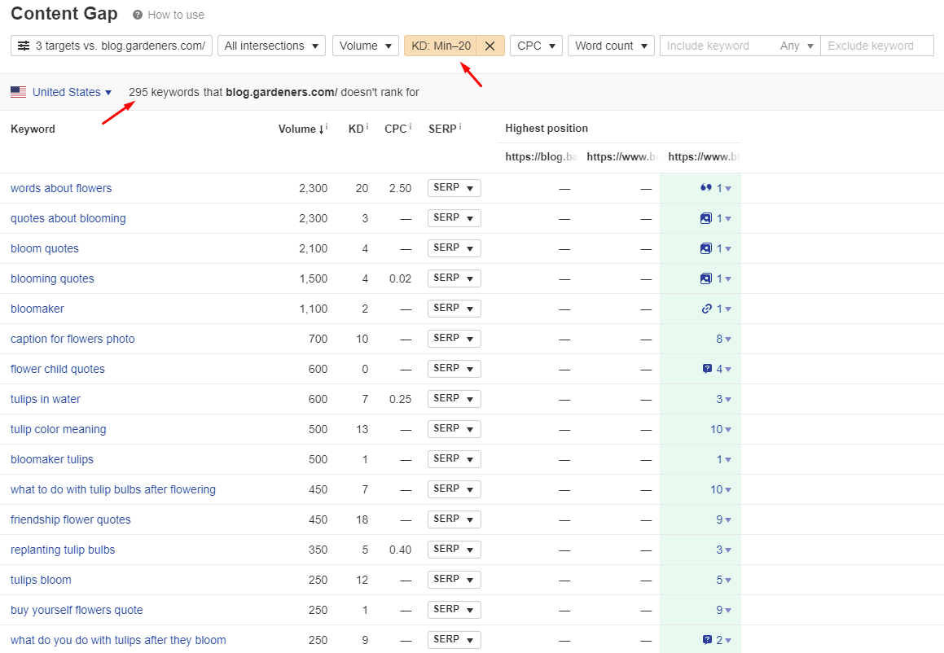
Task: Expand position 1 for bloomaker tulips
Action: tap(723, 459)
